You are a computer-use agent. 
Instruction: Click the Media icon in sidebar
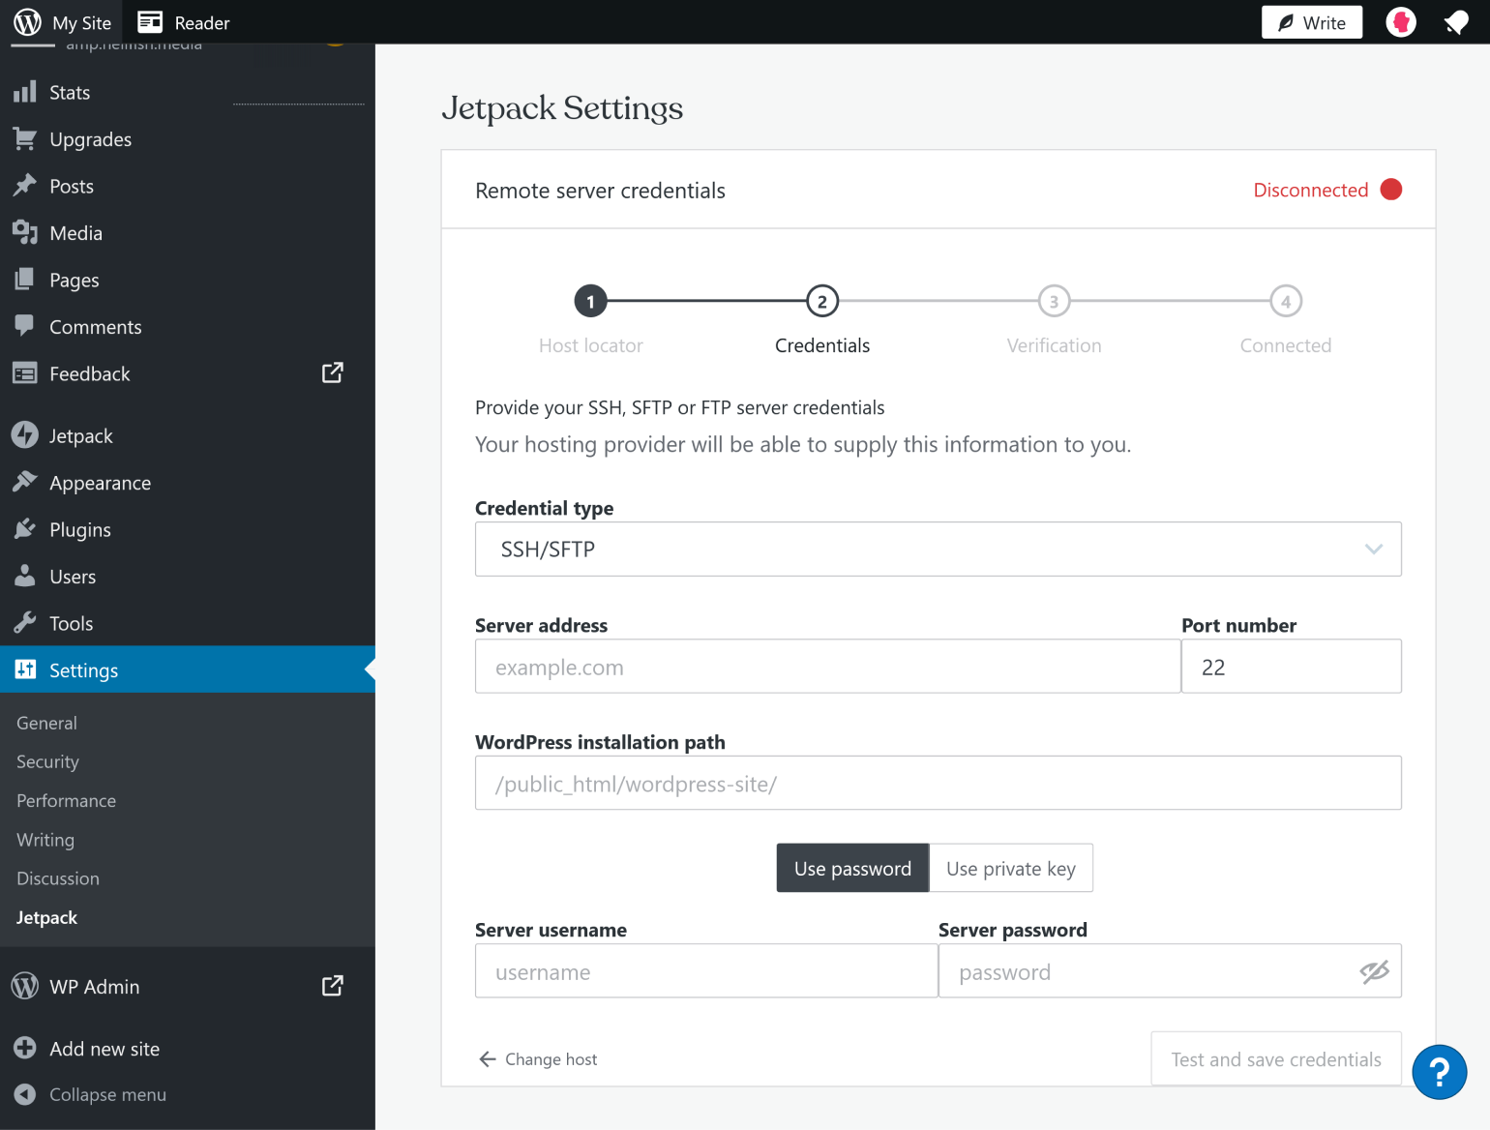(x=25, y=233)
